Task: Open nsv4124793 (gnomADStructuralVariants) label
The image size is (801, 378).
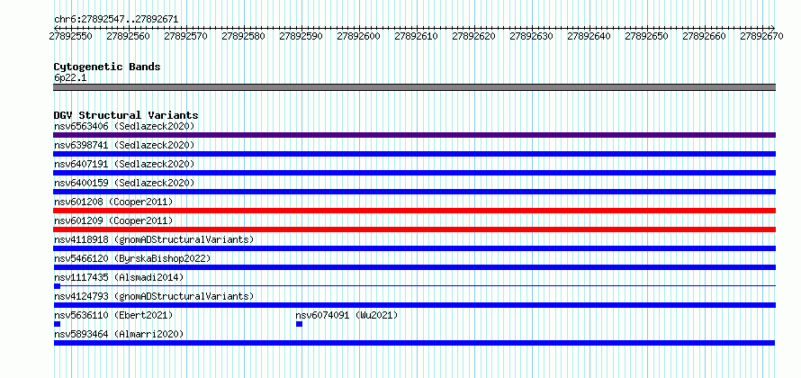Action: click(154, 296)
